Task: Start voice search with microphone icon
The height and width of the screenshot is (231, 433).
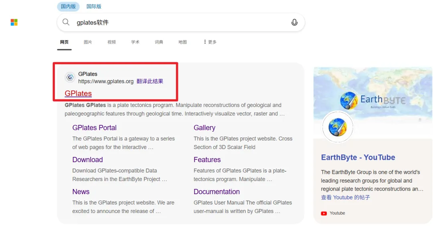Action: (x=294, y=22)
